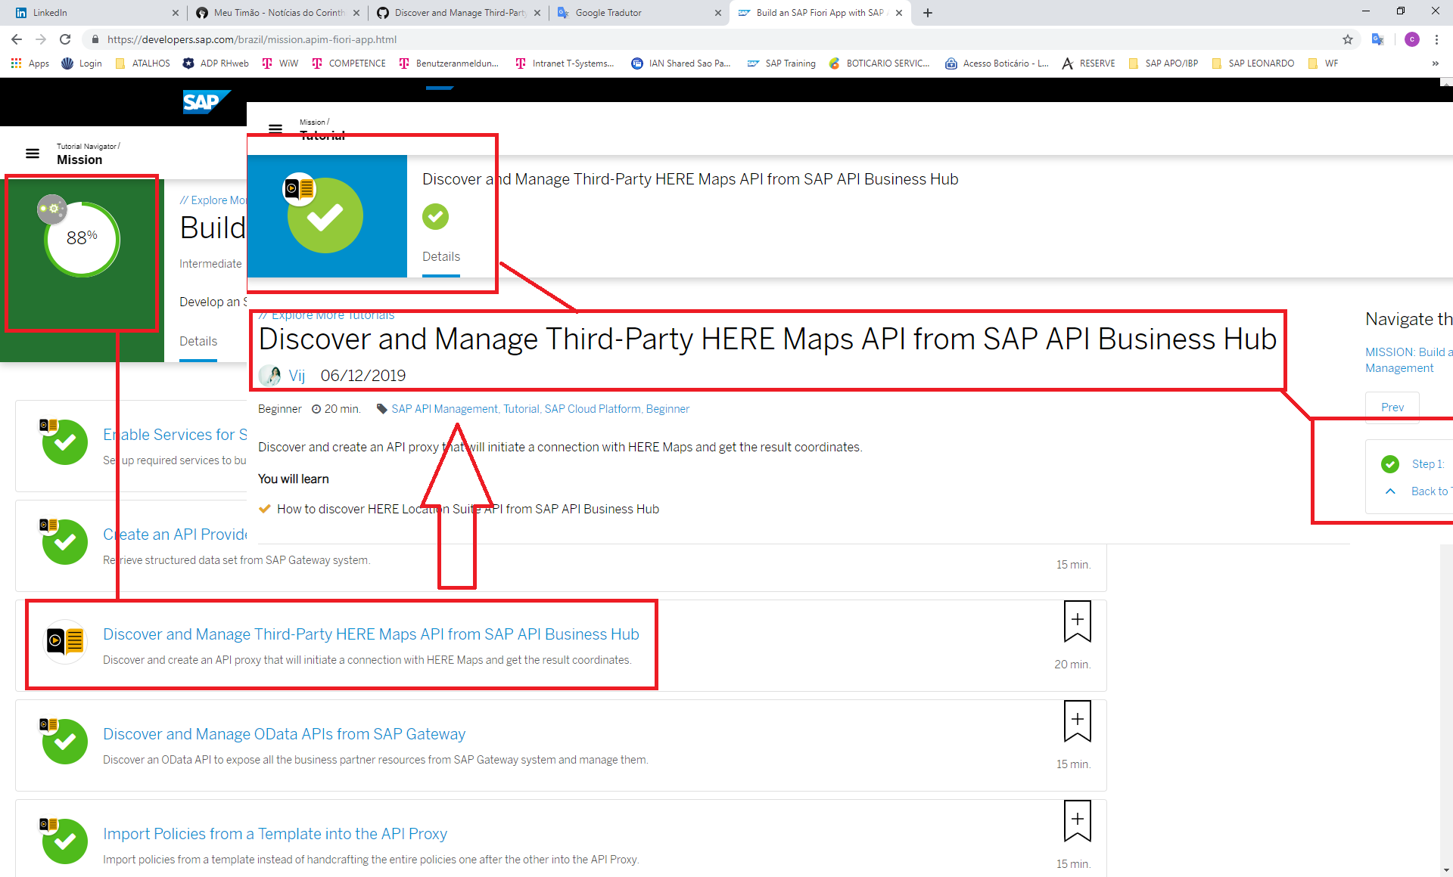Image resolution: width=1453 pixels, height=877 pixels.
Task: Toggle completion check on Create an API Provider
Action: 64,542
